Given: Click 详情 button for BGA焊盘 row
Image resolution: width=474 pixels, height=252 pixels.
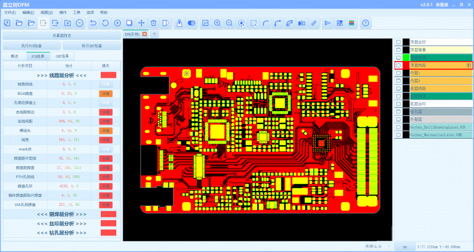Looking at the screenshot, I should (x=105, y=94).
